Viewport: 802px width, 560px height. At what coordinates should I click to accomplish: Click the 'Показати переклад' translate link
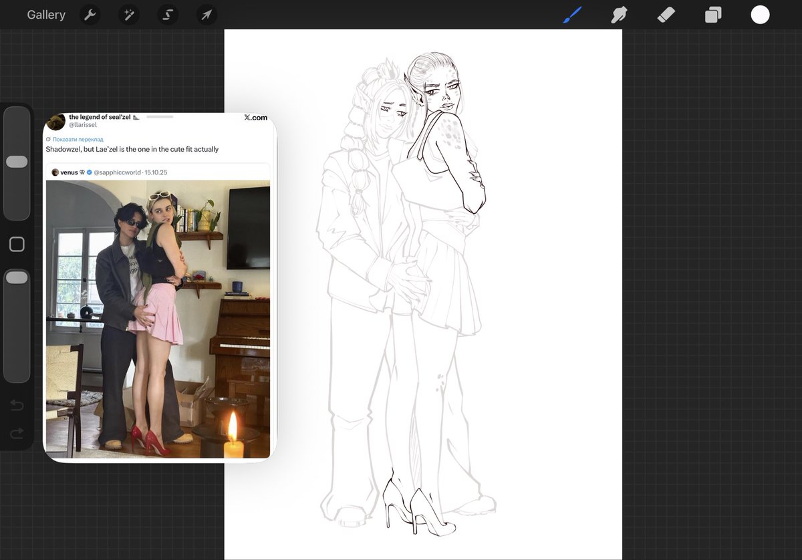(x=78, y=139)
